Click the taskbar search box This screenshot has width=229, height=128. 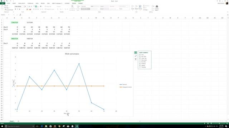[x=19, y=126]
